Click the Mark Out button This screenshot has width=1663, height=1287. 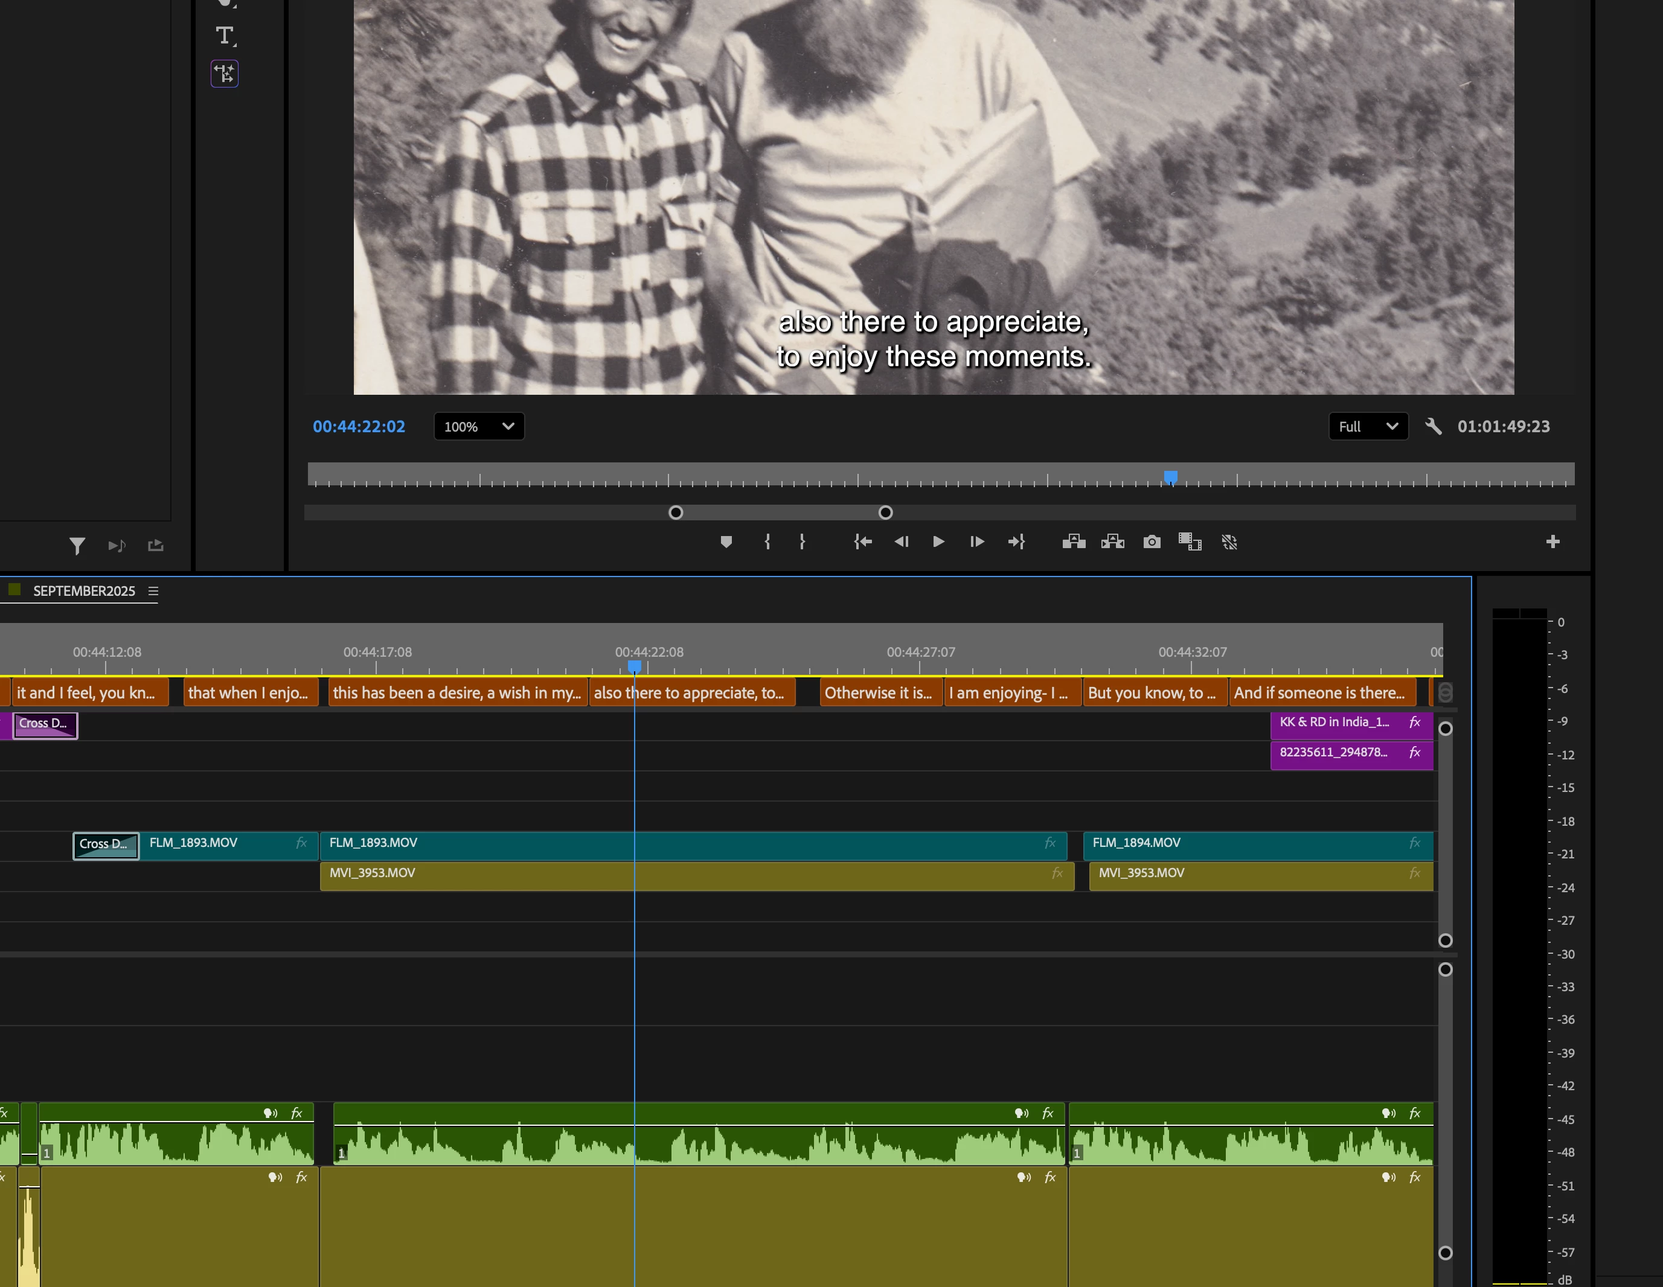click(x=802, y=542)
